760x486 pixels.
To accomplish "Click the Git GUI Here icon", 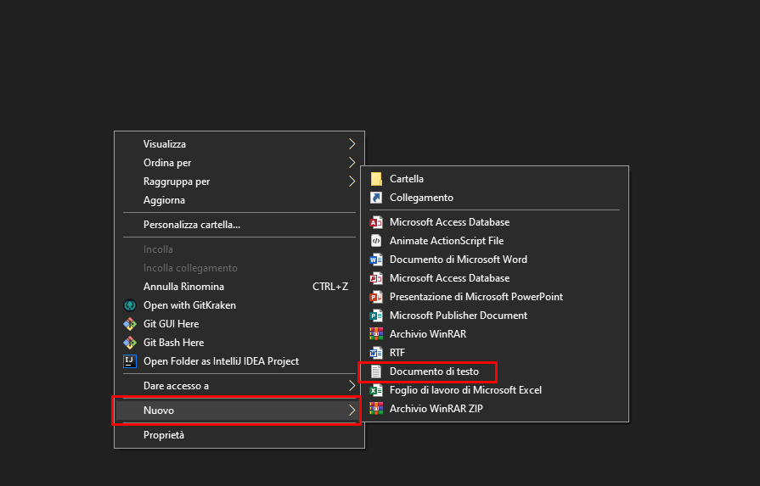I will click(x=130, y=324).
